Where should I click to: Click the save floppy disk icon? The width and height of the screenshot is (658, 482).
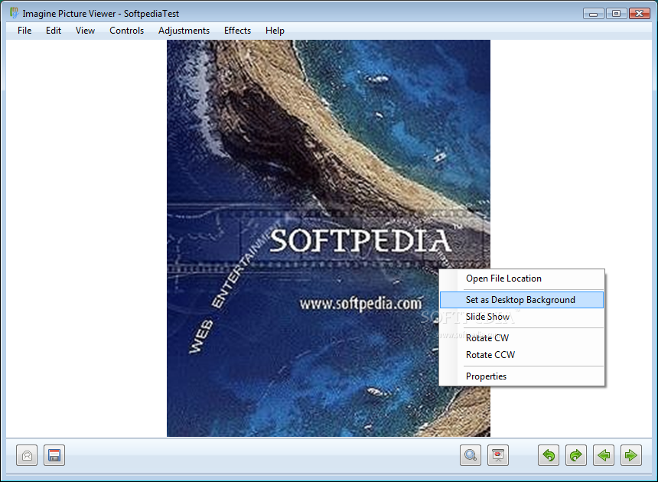pyautogui.click(x=54, y=455)
